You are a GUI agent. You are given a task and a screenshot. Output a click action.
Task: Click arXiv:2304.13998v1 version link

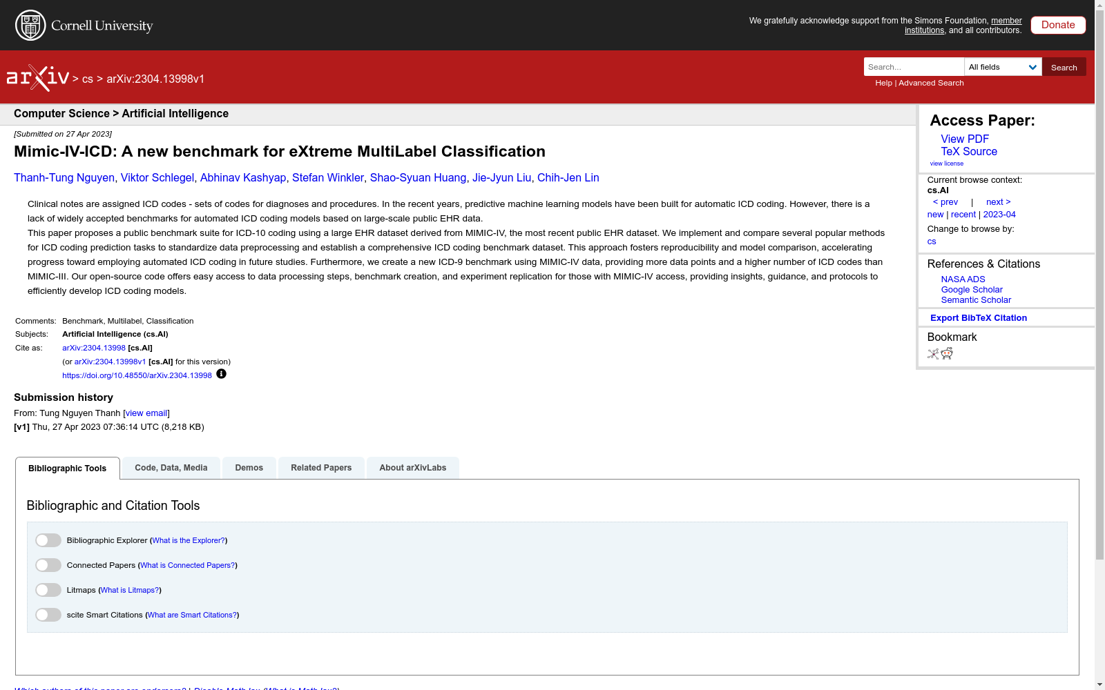110,362
